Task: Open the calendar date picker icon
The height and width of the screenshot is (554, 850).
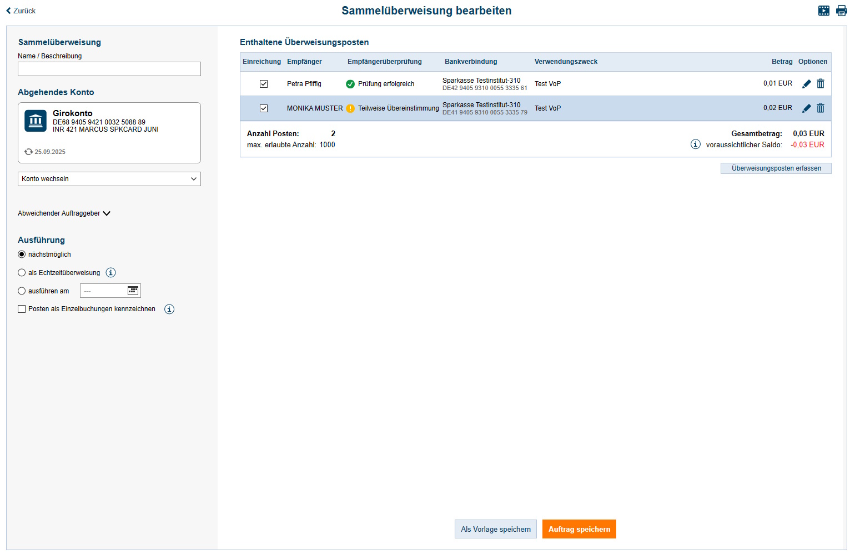Action: point(133,291)
